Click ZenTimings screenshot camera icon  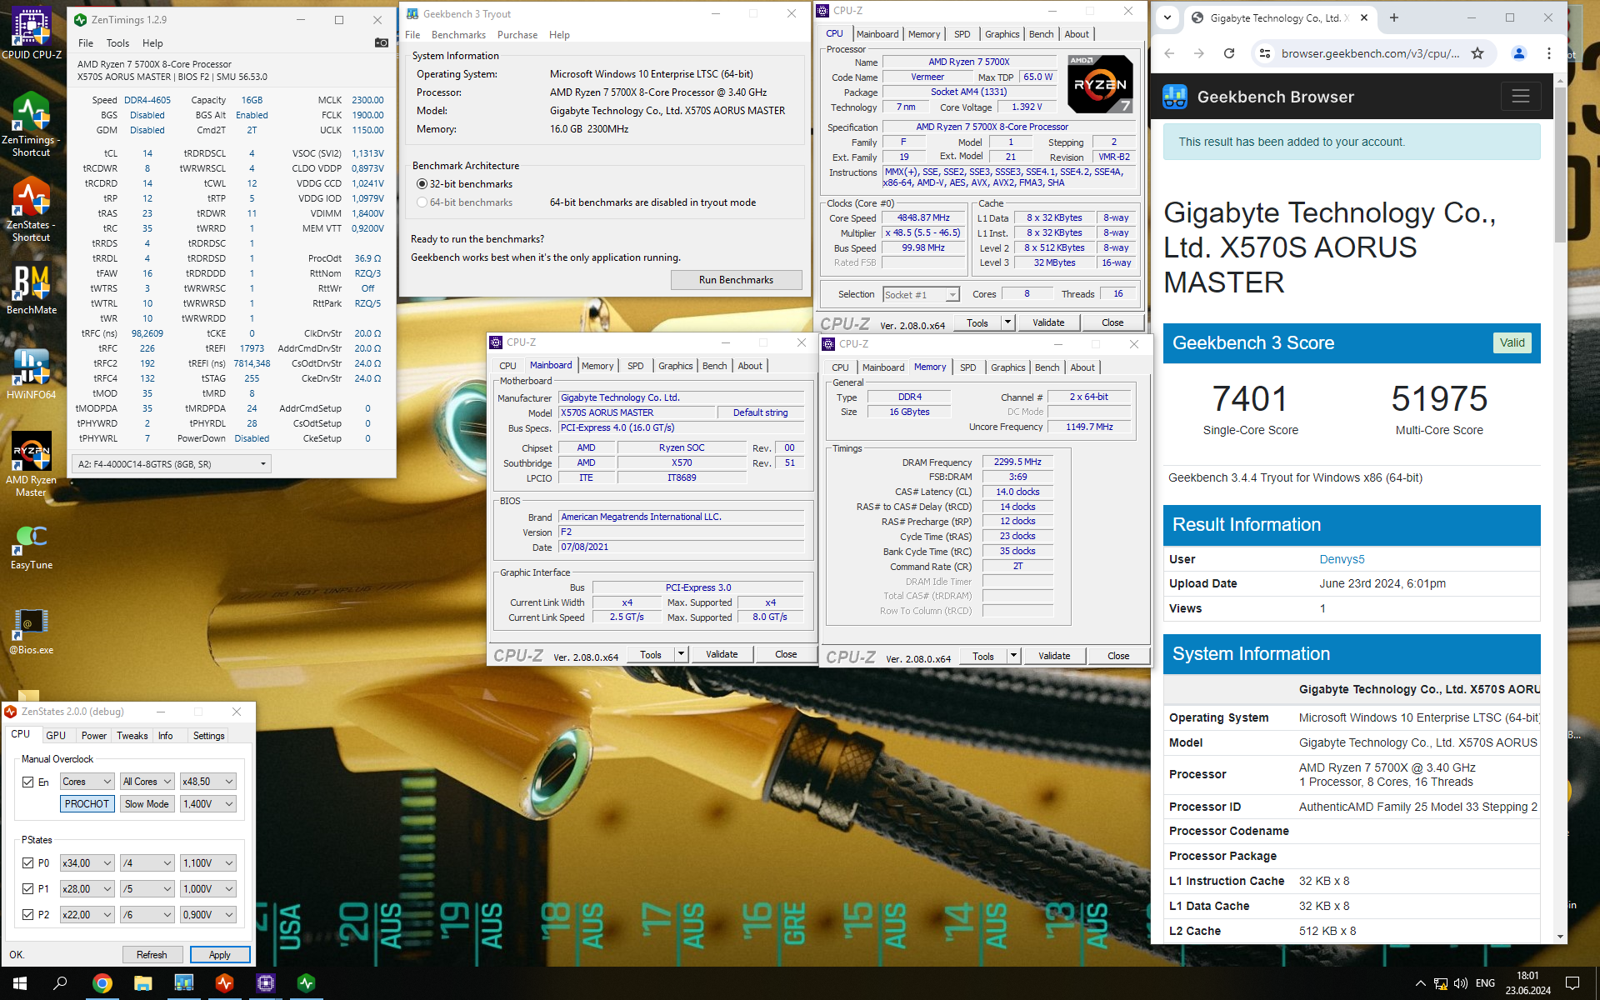pyautogui.click(x=381, y=42)
